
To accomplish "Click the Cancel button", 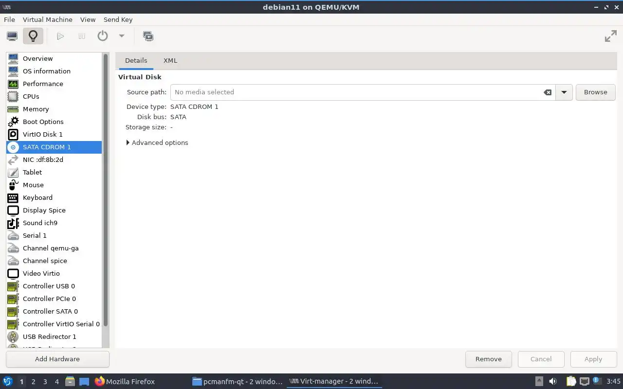I will pos(541,359).
